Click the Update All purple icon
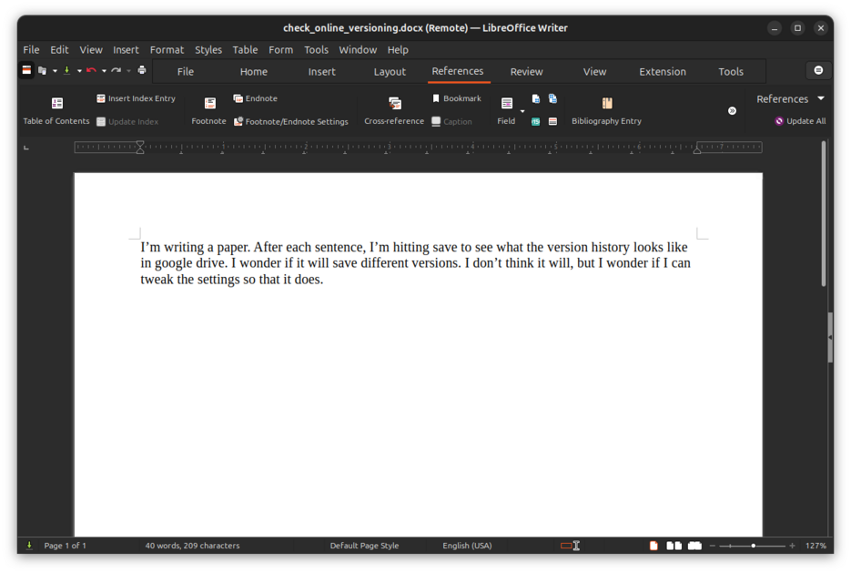Viewport: 851px width, 573px height. tap(779, 121)
